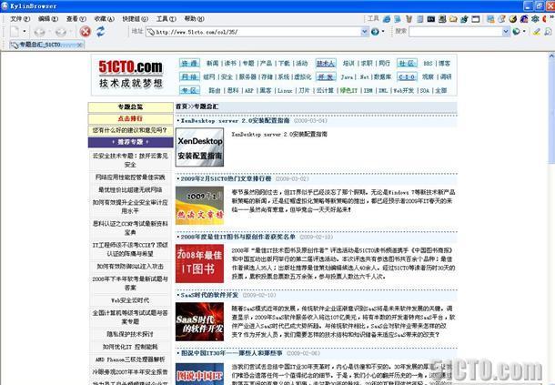The image size is (555, 385).
Task: Click the highlighter pen icon near search
Action: tap(537, 32)
